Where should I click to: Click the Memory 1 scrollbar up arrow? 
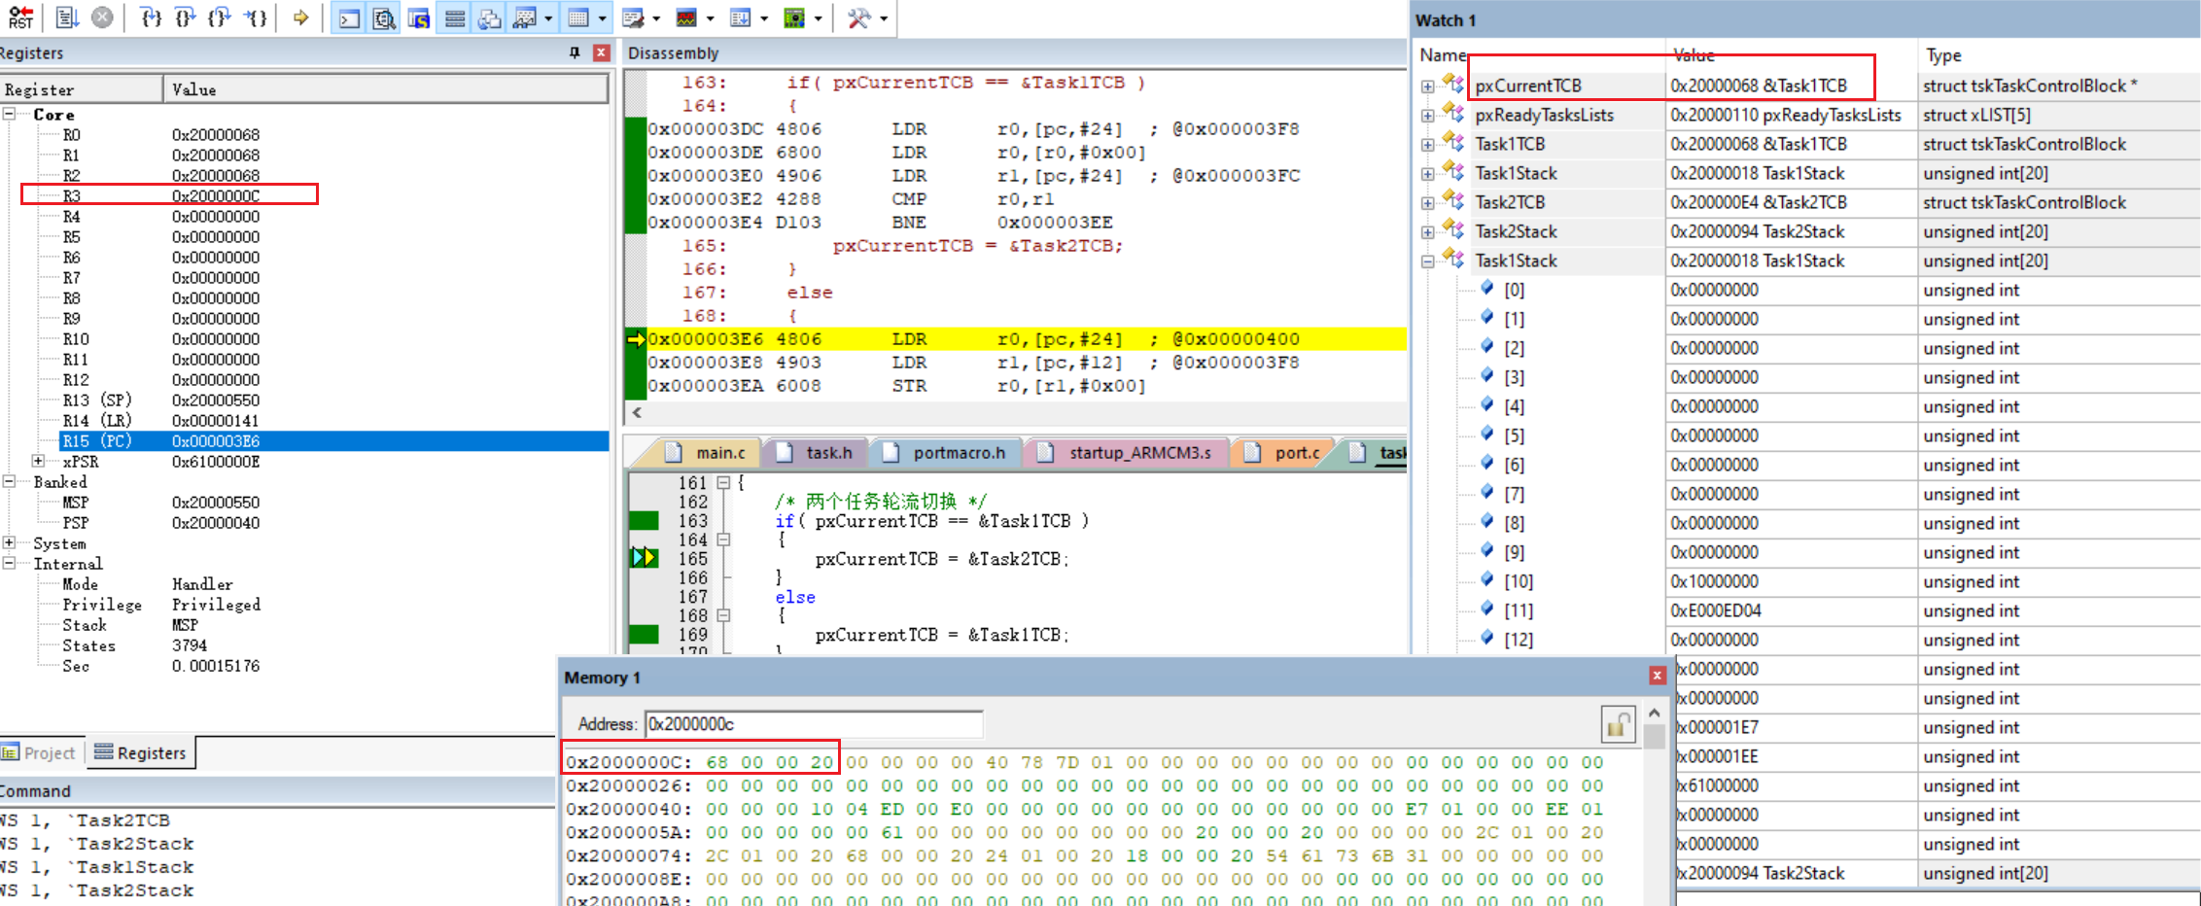[x=1654, y=714]
